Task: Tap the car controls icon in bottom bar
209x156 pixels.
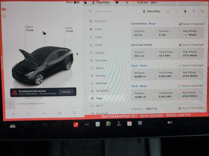Action: click(13, 126)
